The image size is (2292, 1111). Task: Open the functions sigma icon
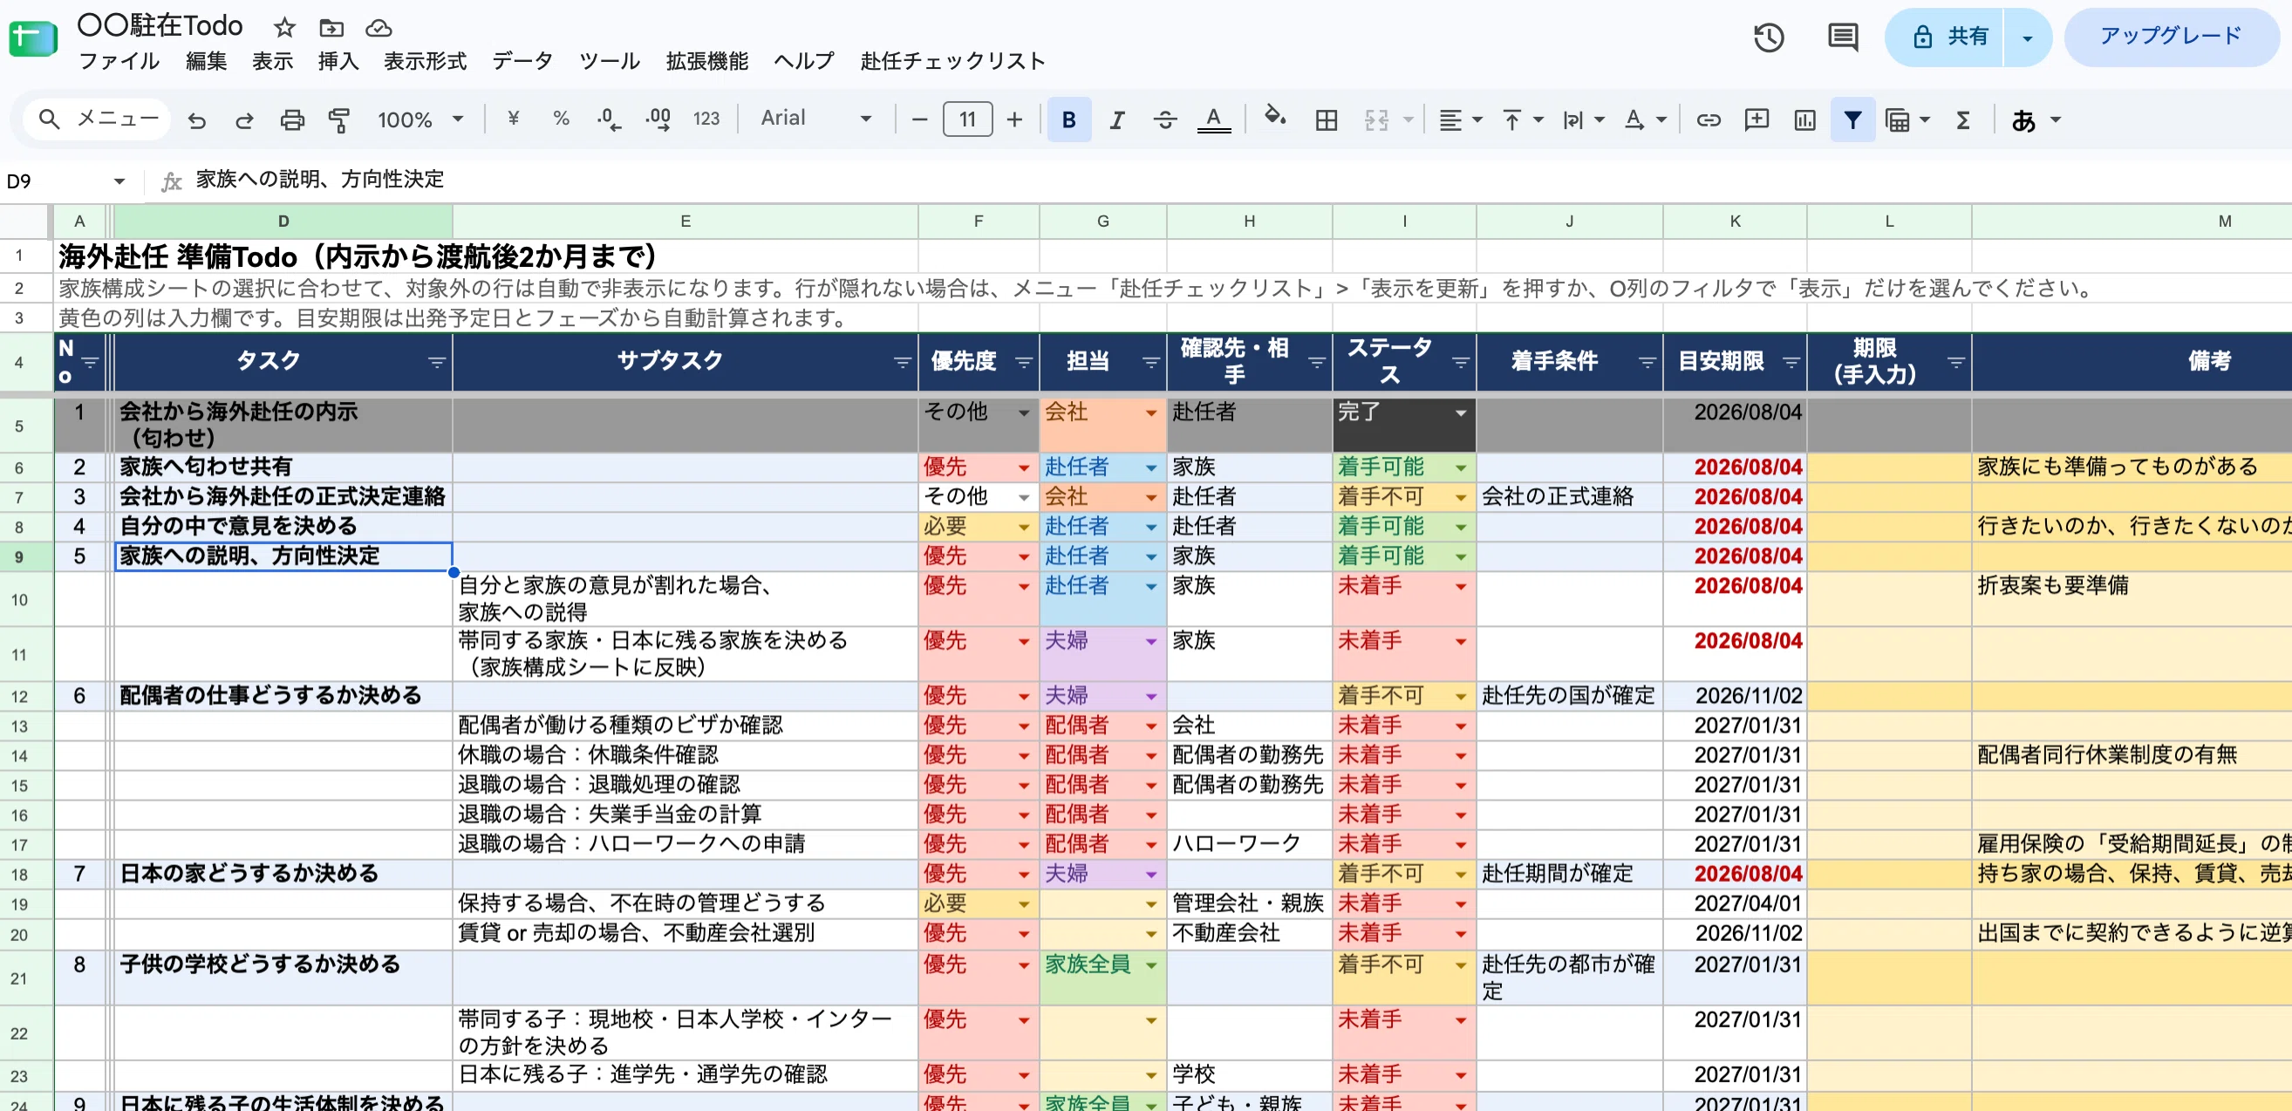pyautogui.click(x=1963, y=119)
